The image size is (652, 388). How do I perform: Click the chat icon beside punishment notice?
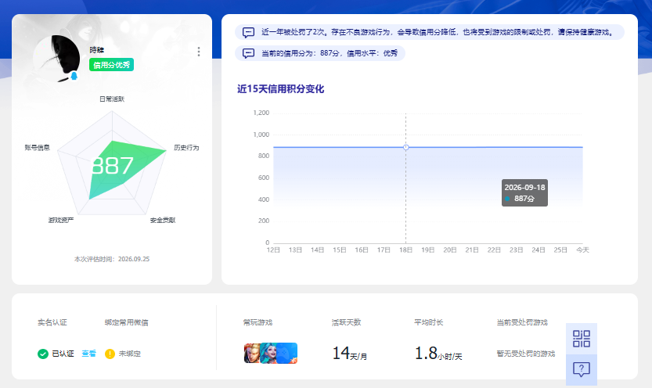tap(248, 32)
